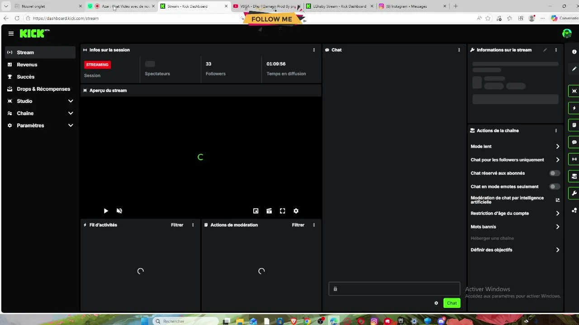Open the mini player mode icon

click(256, 211)
